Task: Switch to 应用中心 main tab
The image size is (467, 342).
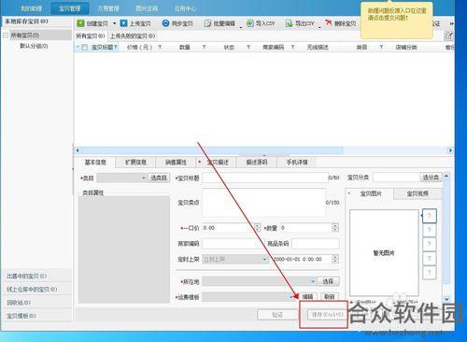Action: click(x=185, y=8)
